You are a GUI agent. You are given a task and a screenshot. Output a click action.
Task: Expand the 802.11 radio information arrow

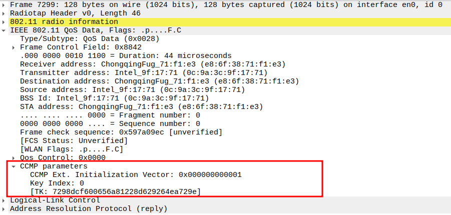point(5,22)
